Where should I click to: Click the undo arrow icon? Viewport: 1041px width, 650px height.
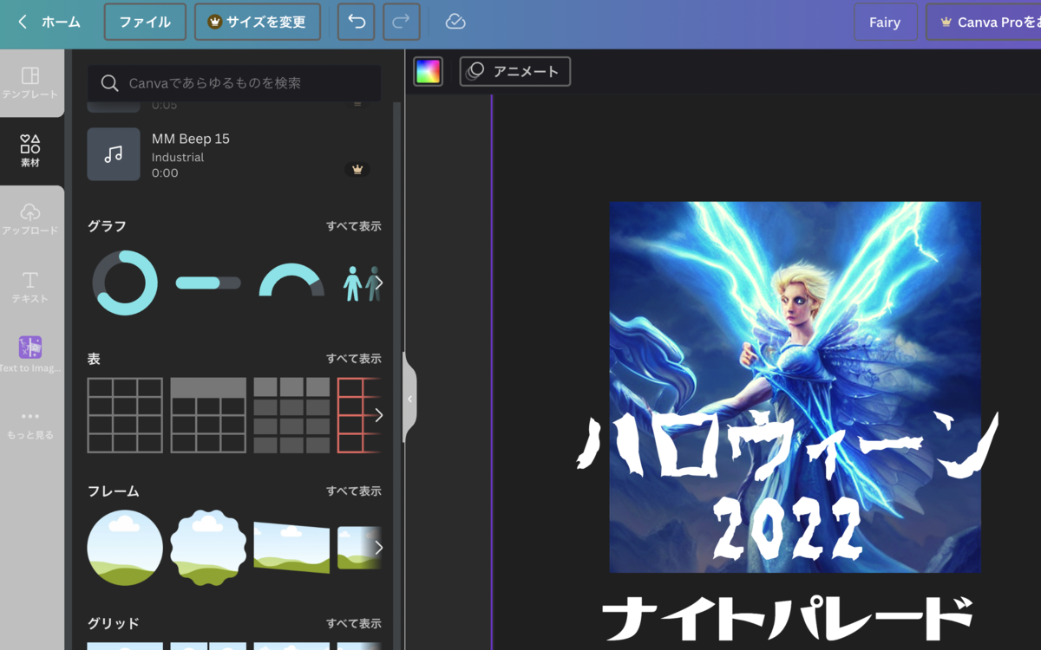[x=356, y=22]
